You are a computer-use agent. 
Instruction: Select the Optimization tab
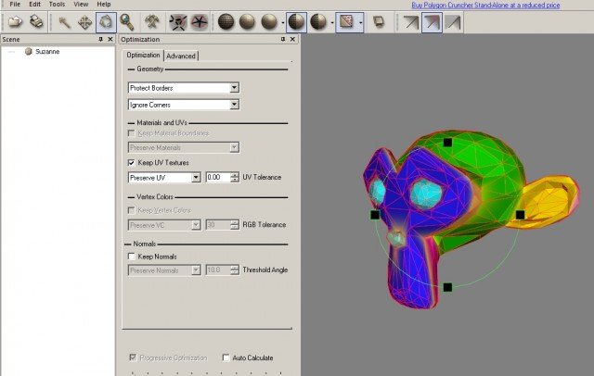click(143, 56)
